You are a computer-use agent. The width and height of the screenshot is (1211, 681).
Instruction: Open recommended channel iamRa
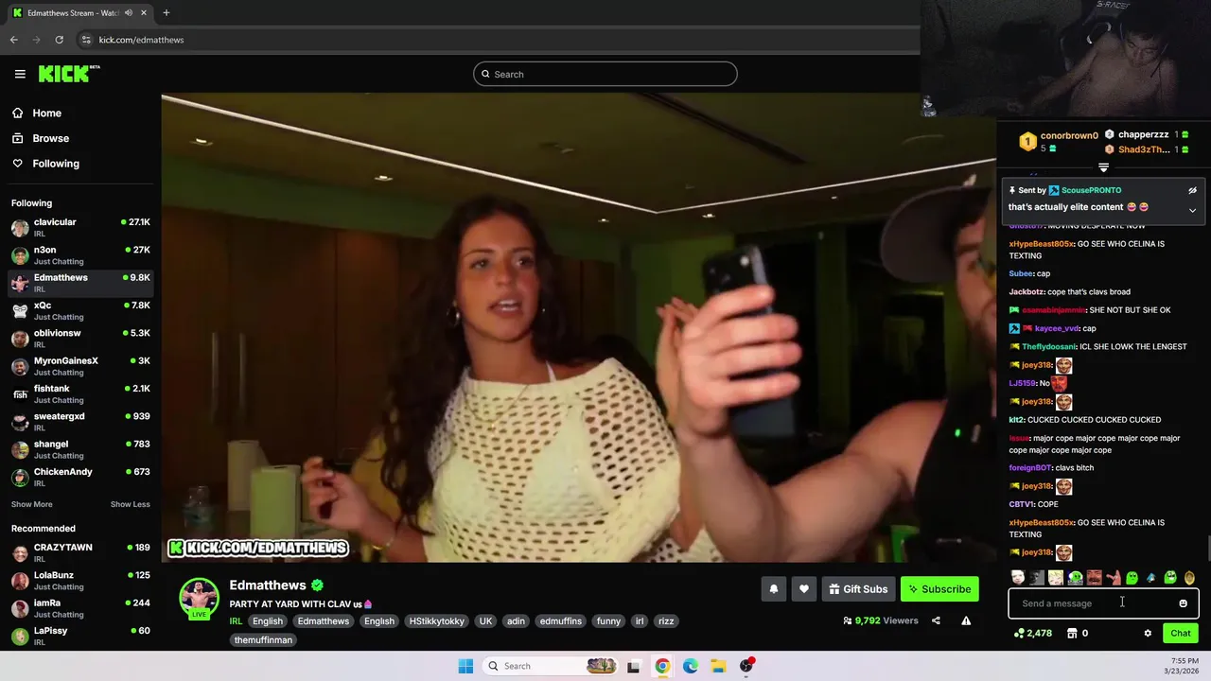click(80, 608)
